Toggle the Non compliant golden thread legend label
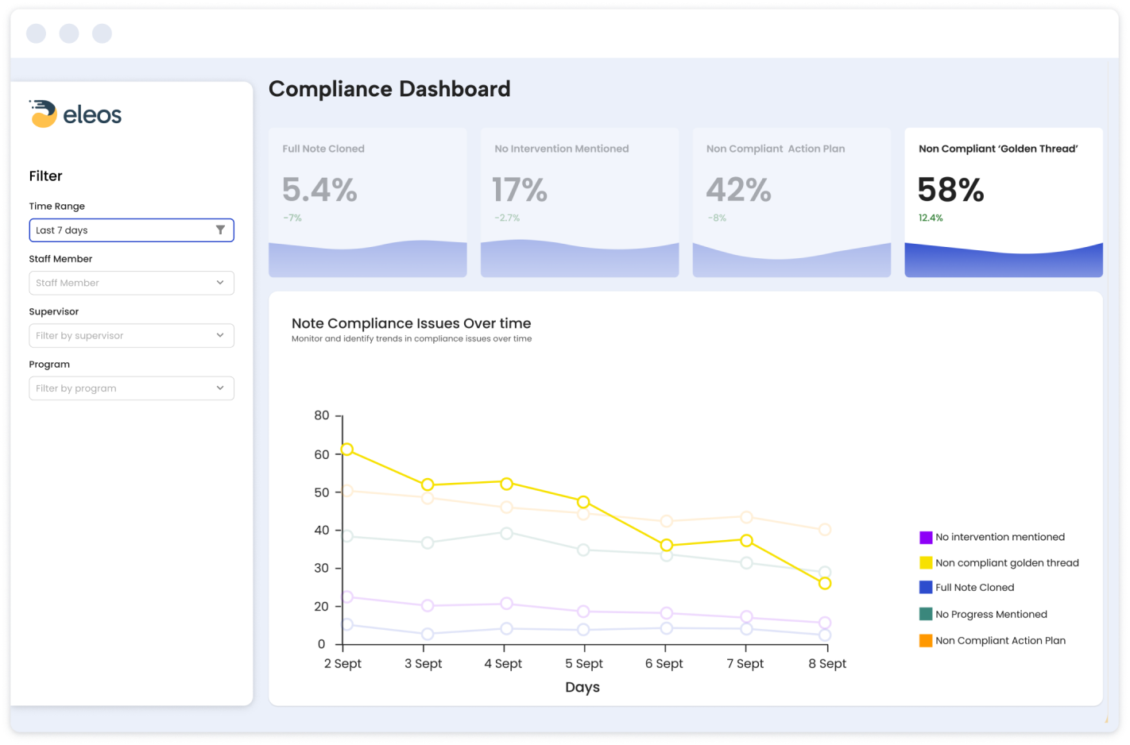Screen dimensions: 1130x745 click(1007, 563)
